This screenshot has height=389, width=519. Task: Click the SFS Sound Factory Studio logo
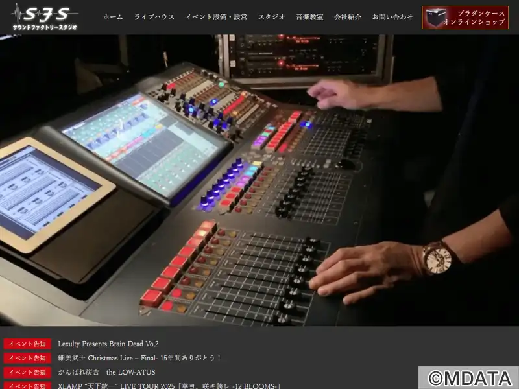point(45,18)
